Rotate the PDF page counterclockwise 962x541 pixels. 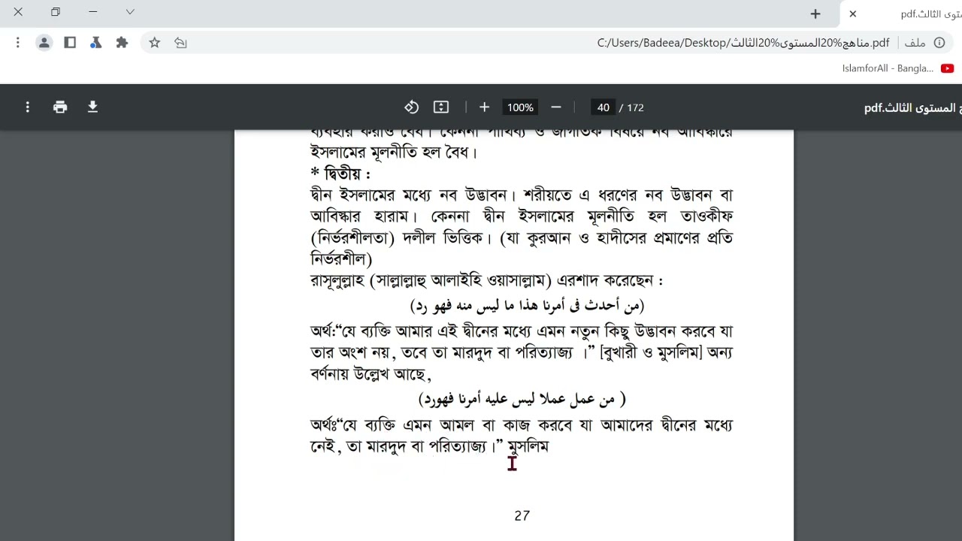point(411,107)
